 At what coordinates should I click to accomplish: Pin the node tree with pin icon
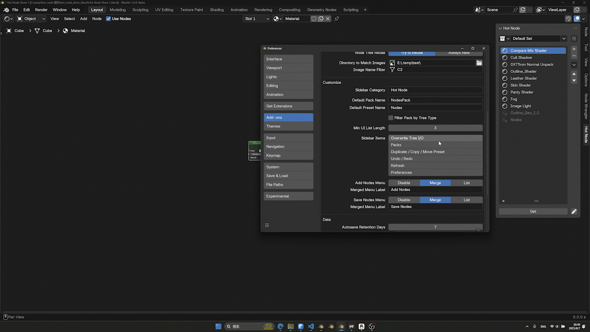pos(336,19)
